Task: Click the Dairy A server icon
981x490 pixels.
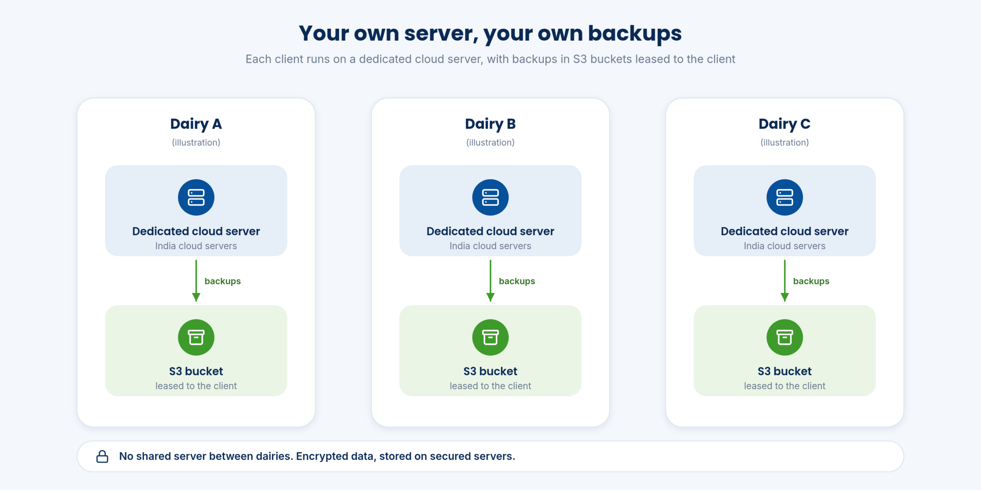Action: [196, 198]
